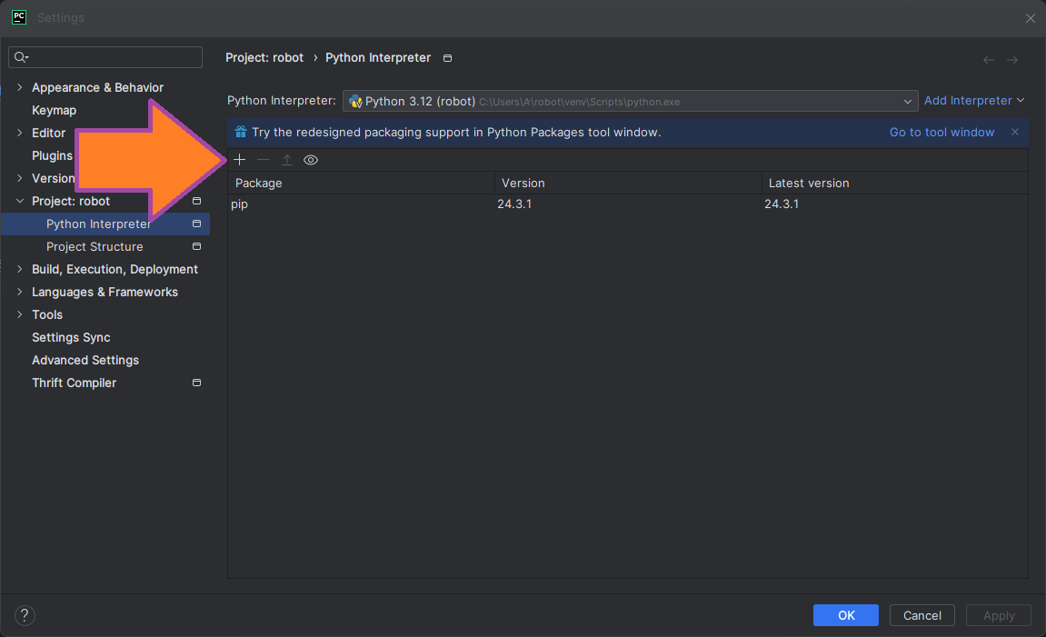Expand the Editor section chevron
The image size is (1046, 637).
coord(19,133)
